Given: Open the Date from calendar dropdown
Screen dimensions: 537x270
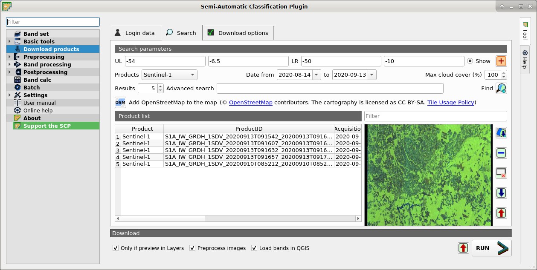Looking at the screenshot, I should 316,75.
